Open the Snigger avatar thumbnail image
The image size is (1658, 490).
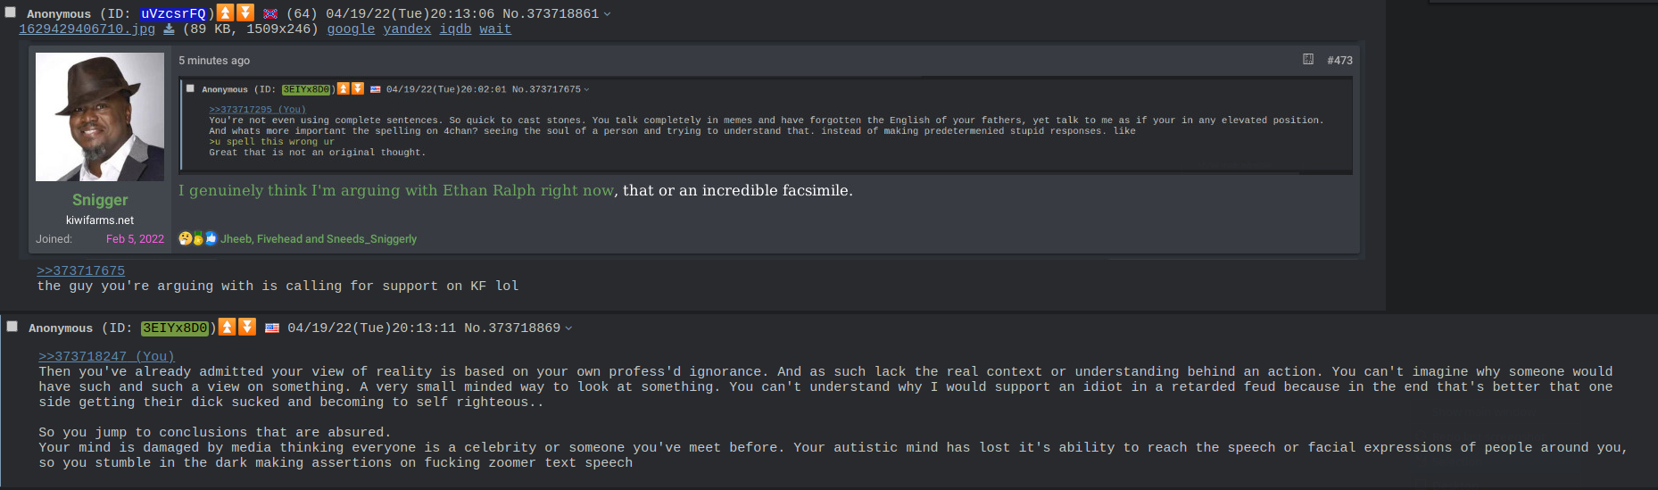[100, 117]
